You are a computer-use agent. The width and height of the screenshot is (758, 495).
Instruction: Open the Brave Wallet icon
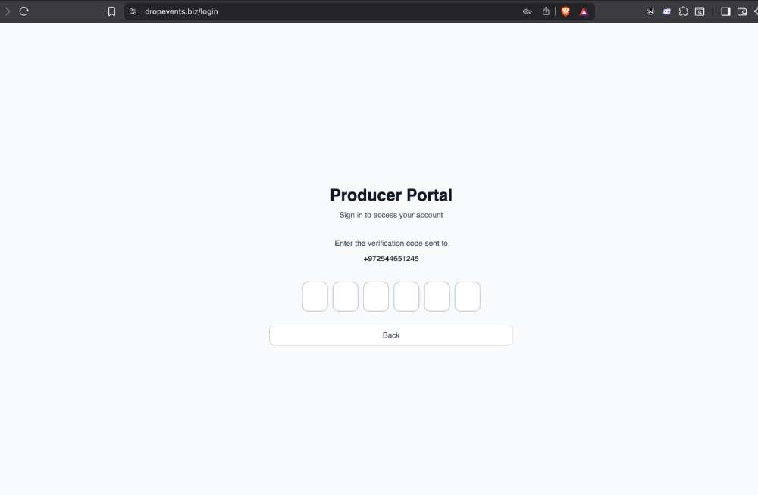pyautogui.click(x=742, y=11)
